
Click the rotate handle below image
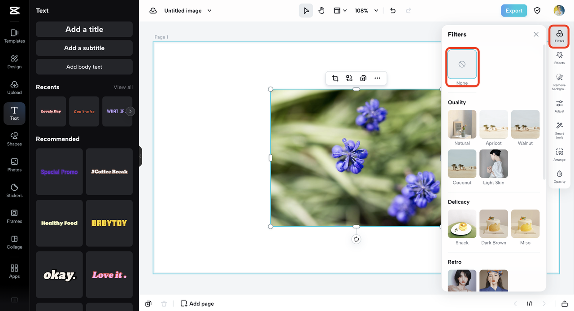coord(356,239)
